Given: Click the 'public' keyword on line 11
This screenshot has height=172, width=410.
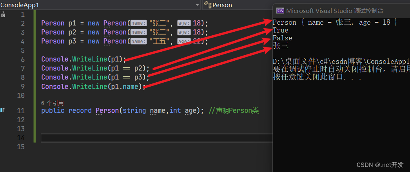Looking at the screenshot, I should click(53, 110).
